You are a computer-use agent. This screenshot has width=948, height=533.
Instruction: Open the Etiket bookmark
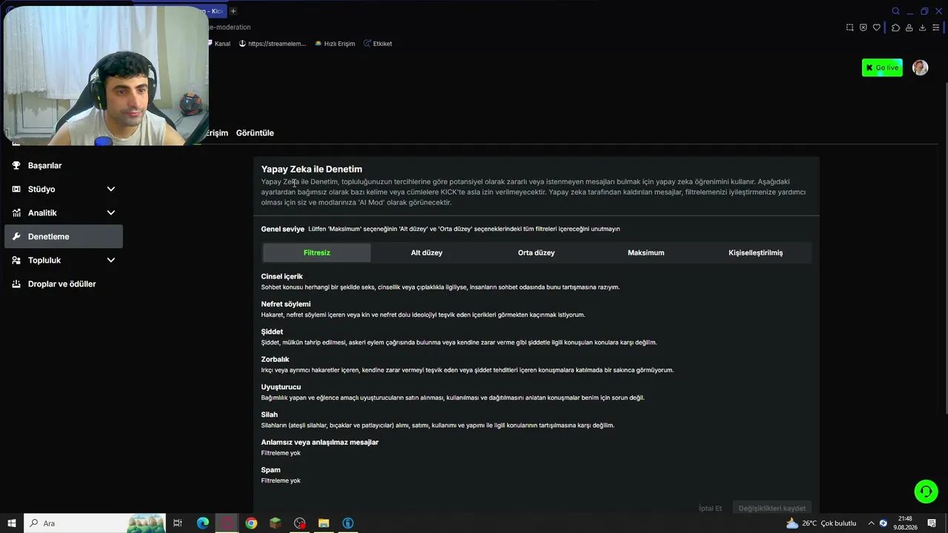coord(378,44)
